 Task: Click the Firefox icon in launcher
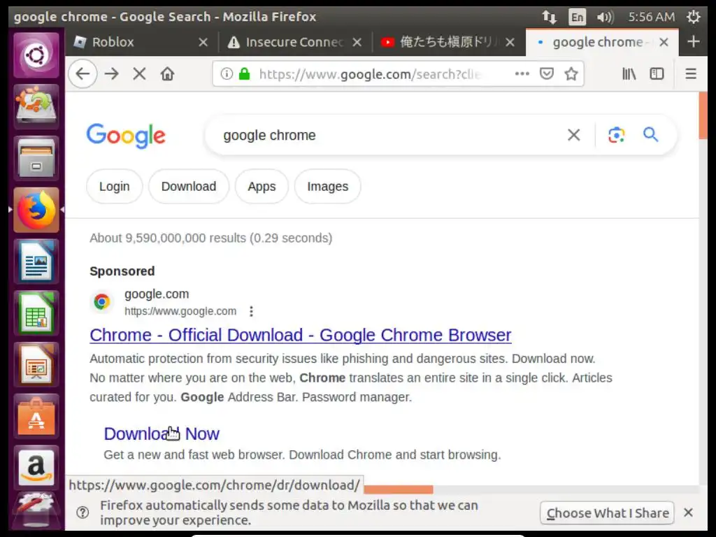(36, 210)
